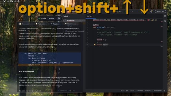
Task: Open Services tool window icon in left strip
Action: (59, 73)
